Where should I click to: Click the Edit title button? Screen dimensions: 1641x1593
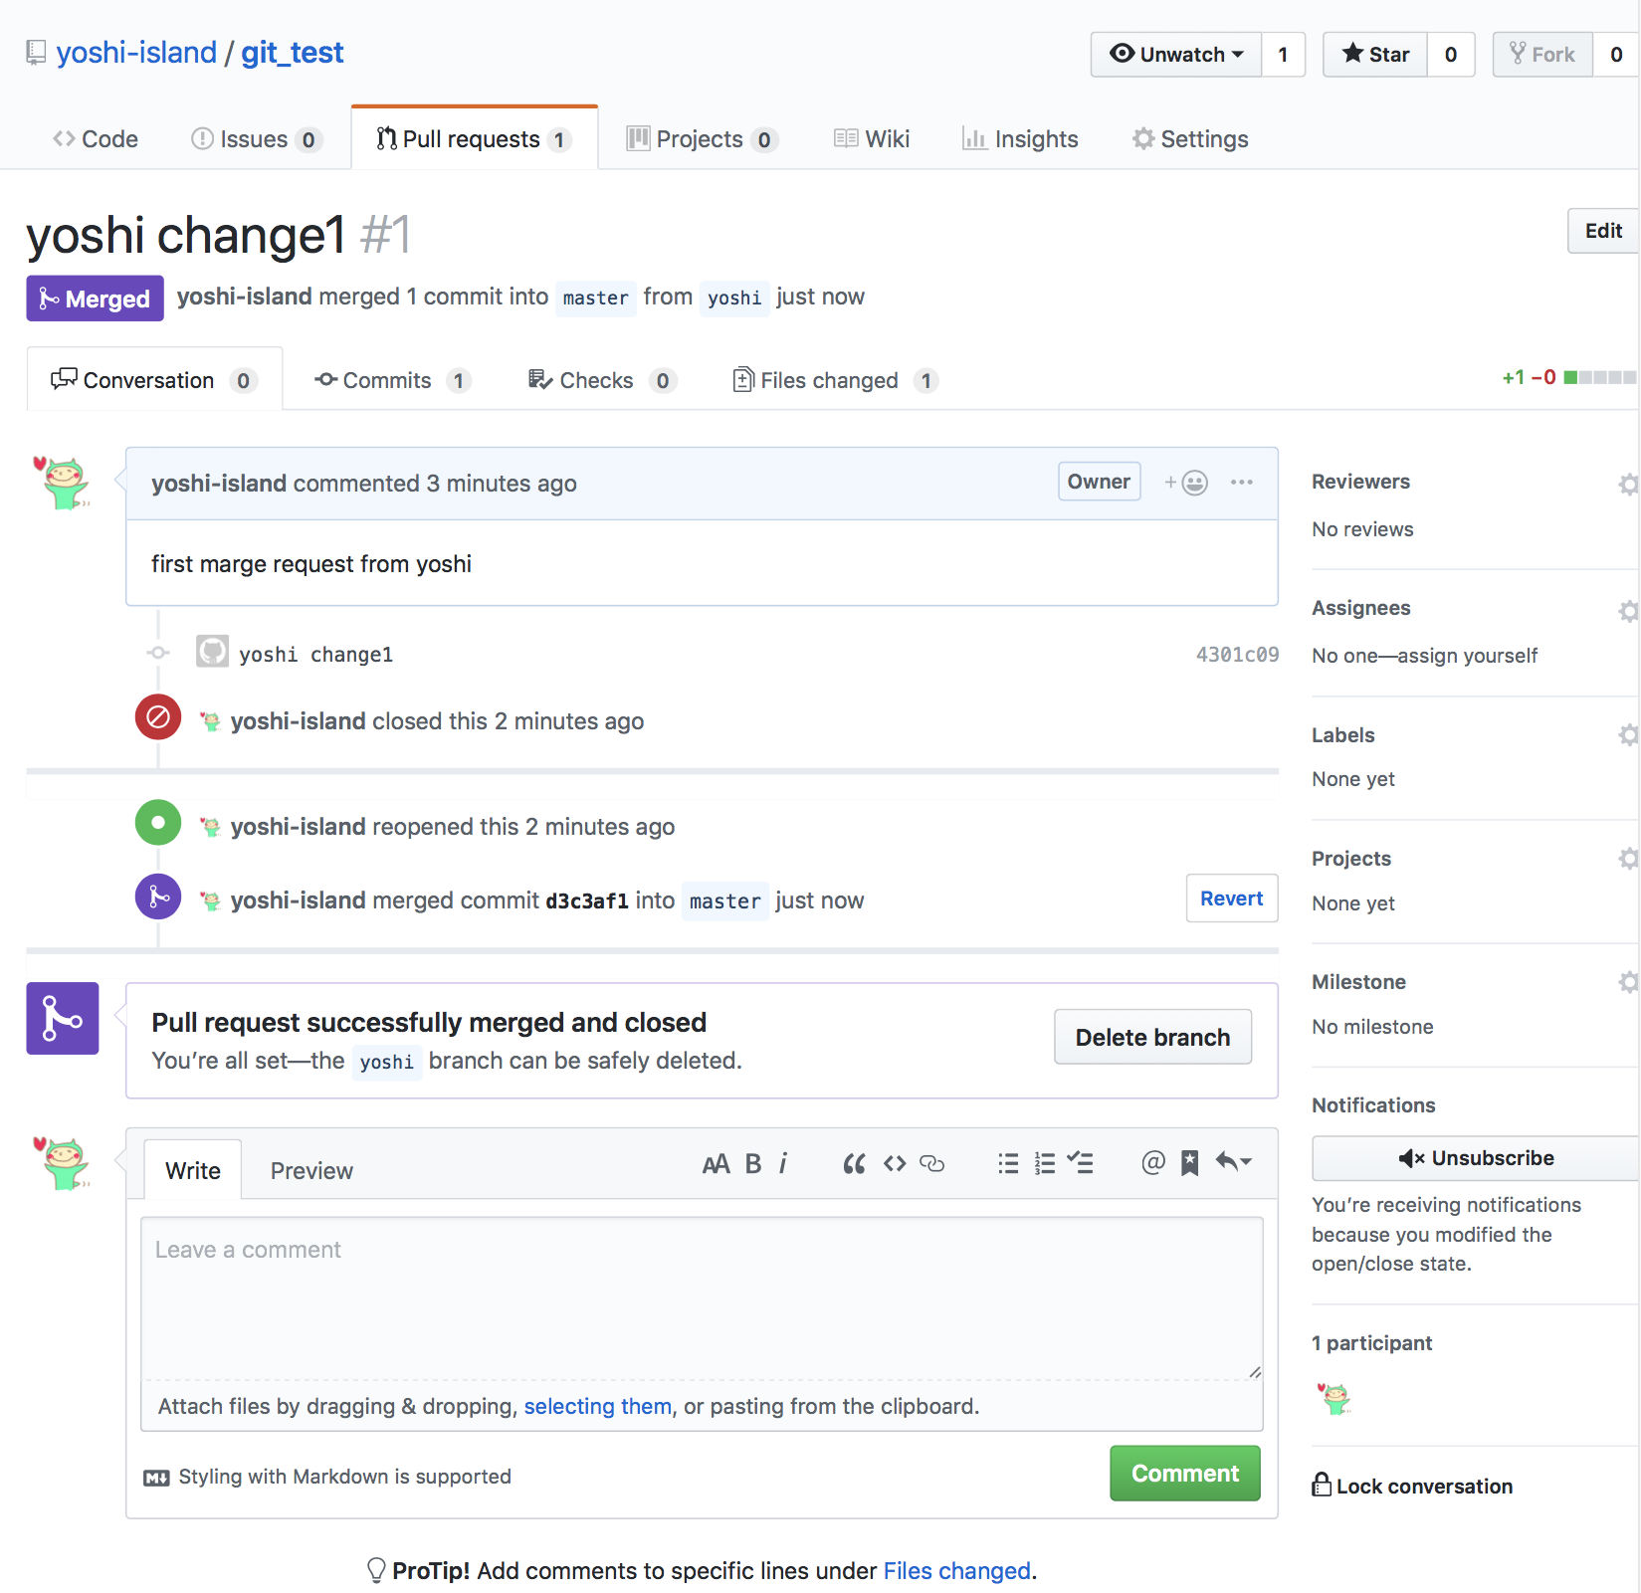[1603, 231]
